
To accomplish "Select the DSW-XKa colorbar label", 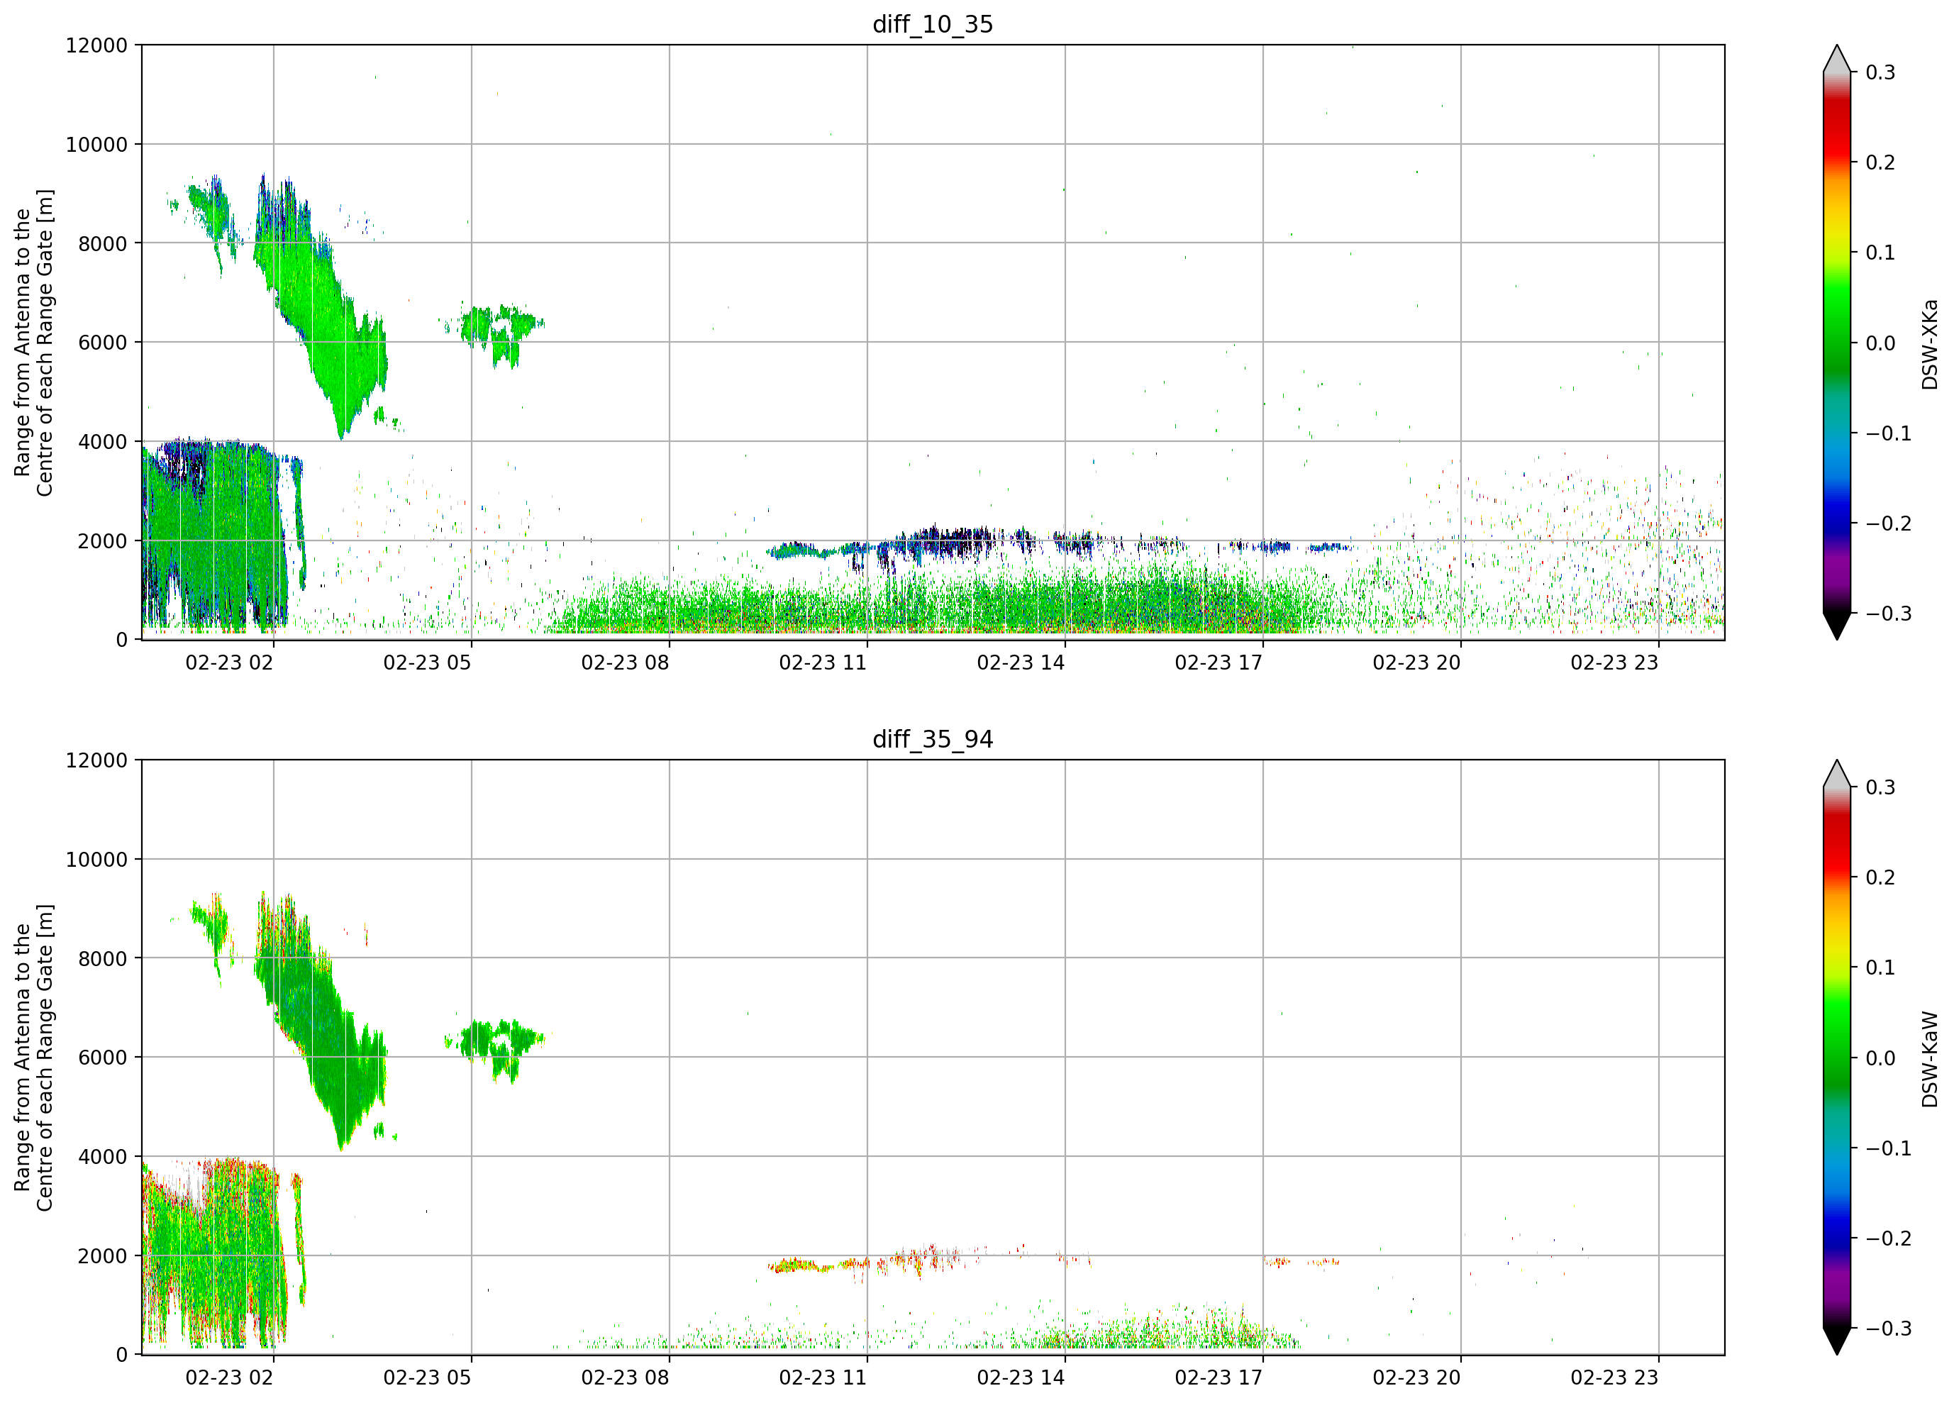I will coord(1929,344).
